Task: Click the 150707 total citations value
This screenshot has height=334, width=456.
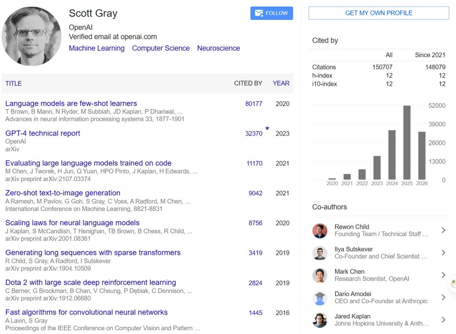Action: pos(382,67)
